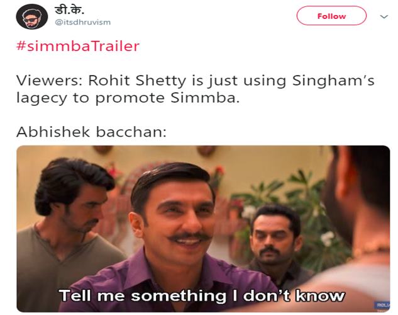The width and height of the screenshot is (398, 315).
Task: Click the word 'Simmba.' ending the sentence
Action: (205, 98)
